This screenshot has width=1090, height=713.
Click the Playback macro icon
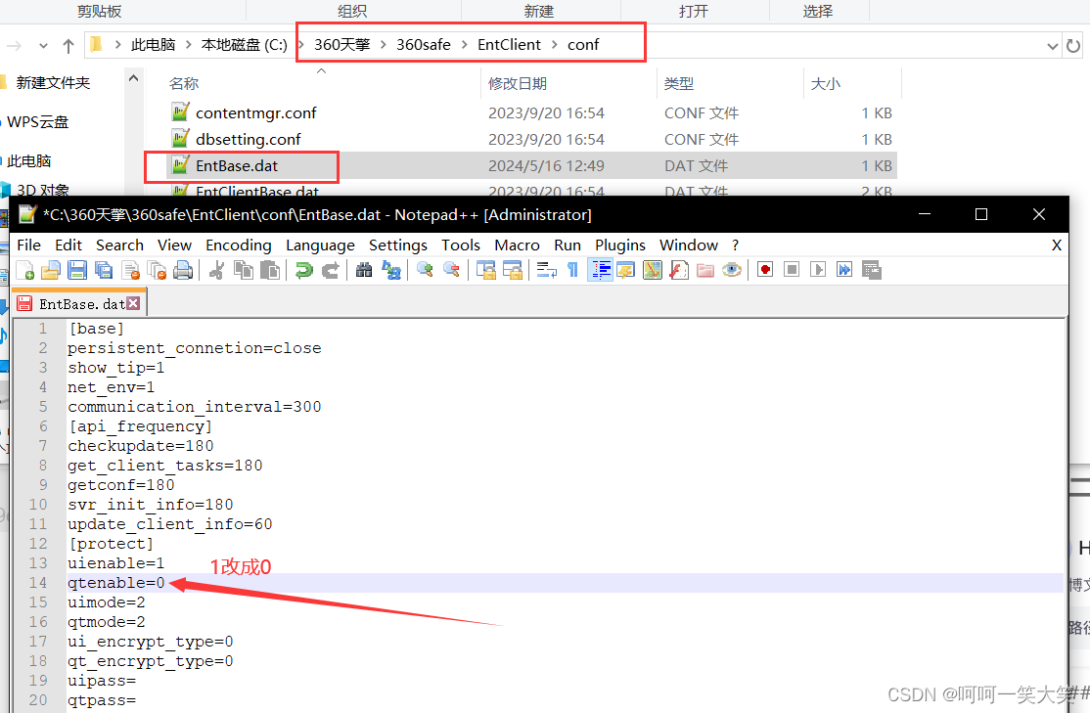pos(818,270)
